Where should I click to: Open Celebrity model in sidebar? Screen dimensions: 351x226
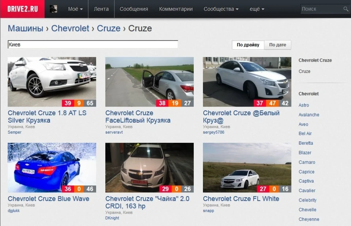307,200
